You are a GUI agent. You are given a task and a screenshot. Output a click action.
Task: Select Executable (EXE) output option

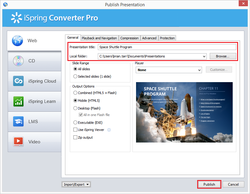[75, 123]
